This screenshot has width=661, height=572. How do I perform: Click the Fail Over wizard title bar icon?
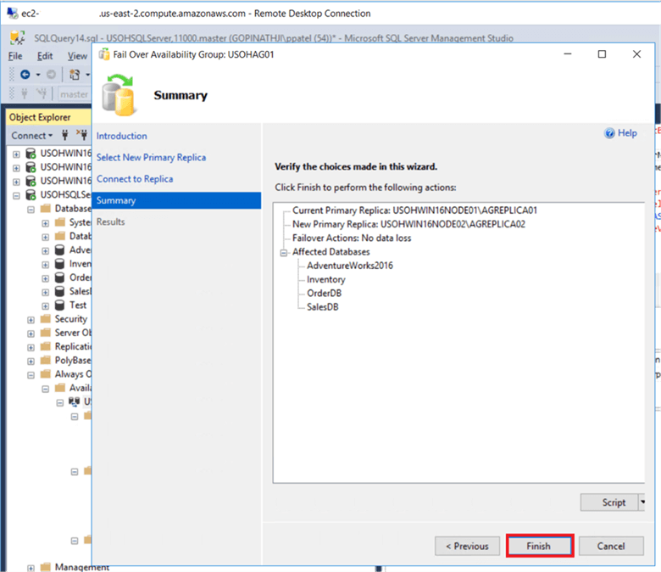pyautogui.click(x=104, y=54)
